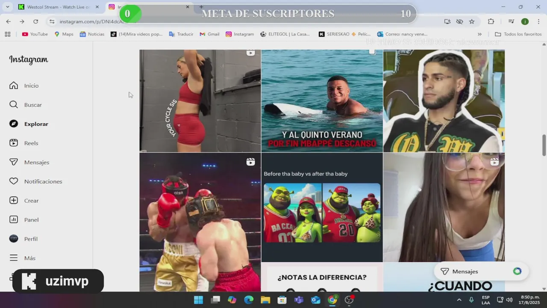Open the gym woman reel thumbnail
547x308 pixels.
coord(200,101)
